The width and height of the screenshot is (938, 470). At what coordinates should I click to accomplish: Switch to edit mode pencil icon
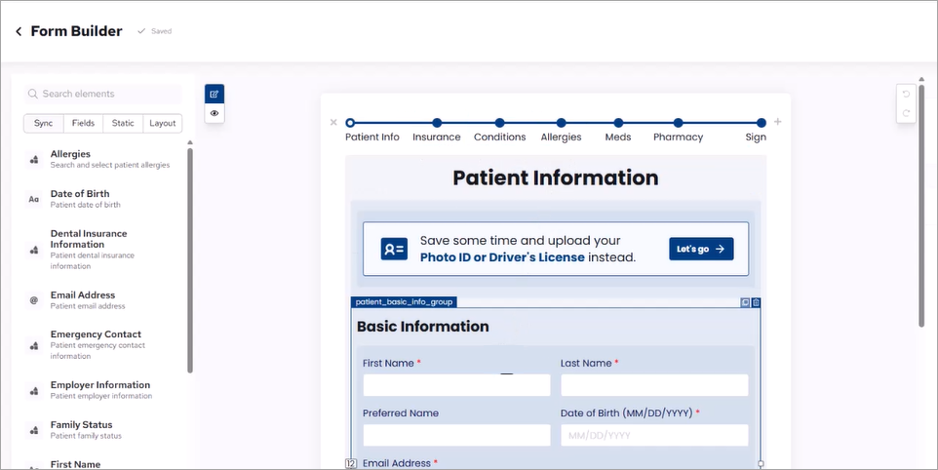click(215, 95)
